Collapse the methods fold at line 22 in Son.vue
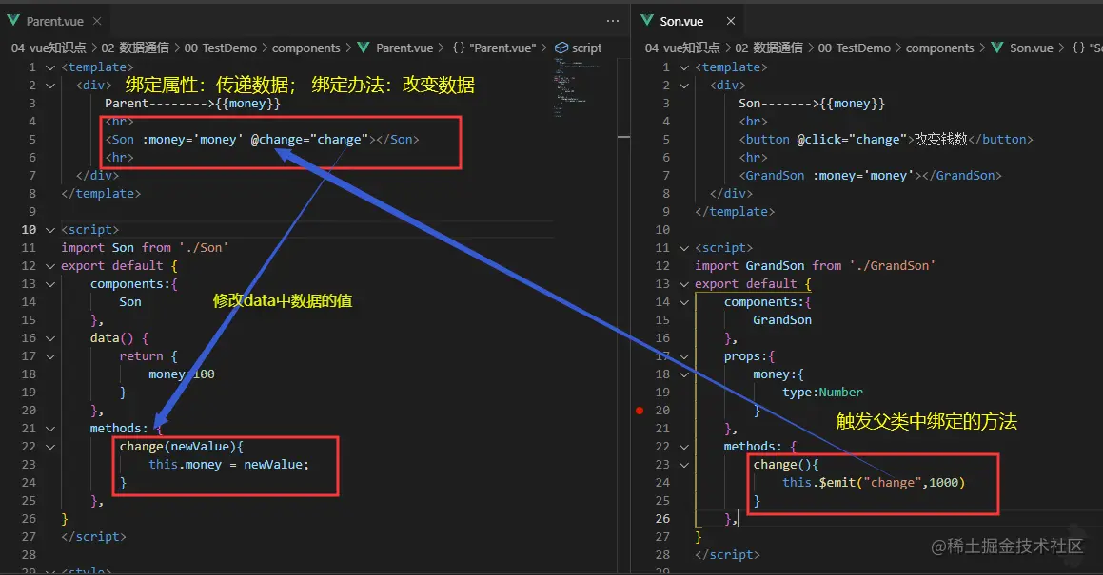This screenshot has height=575, width=1103. pyautogui.click(x=683, y=447)
